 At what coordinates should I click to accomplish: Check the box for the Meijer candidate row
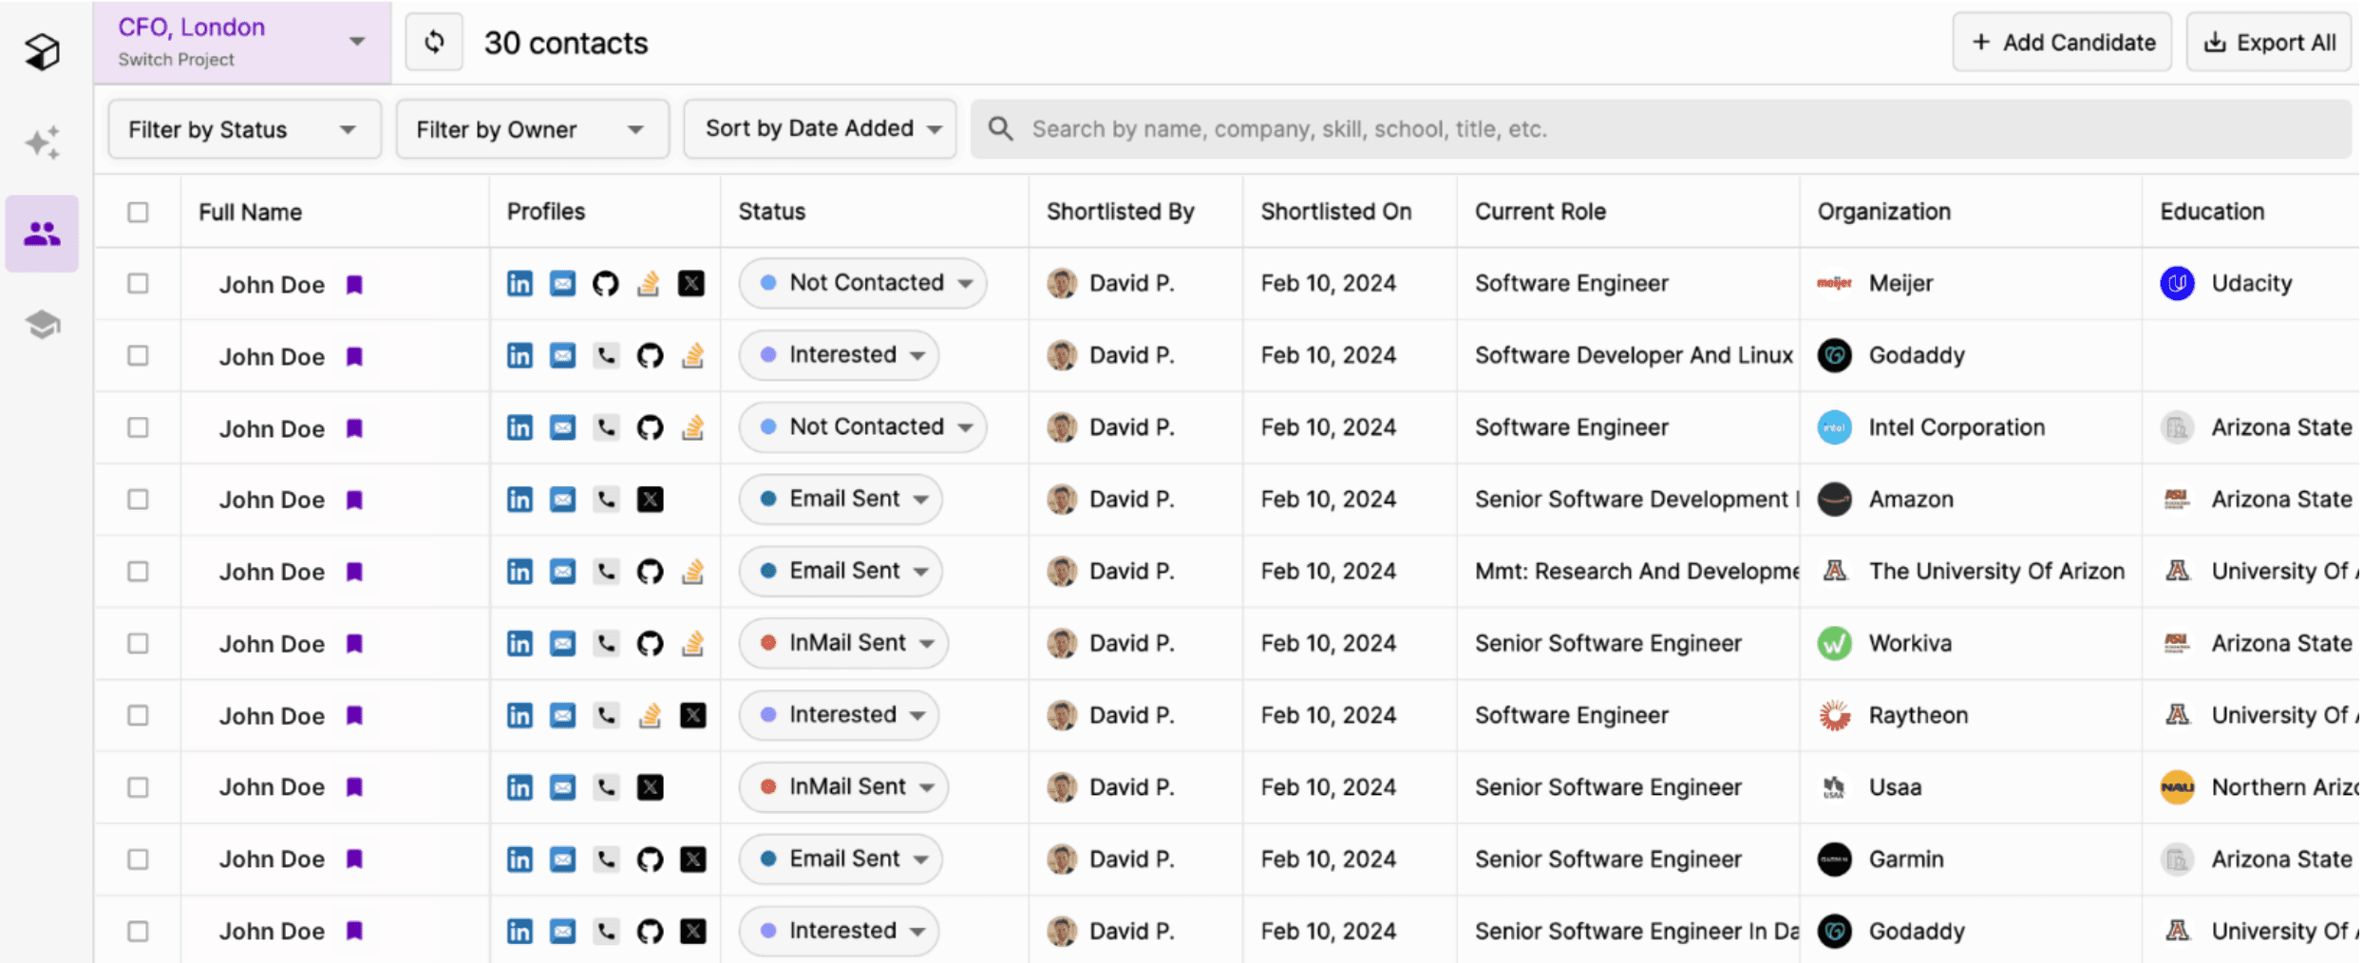pyautogui.click(x=139, y=284)
